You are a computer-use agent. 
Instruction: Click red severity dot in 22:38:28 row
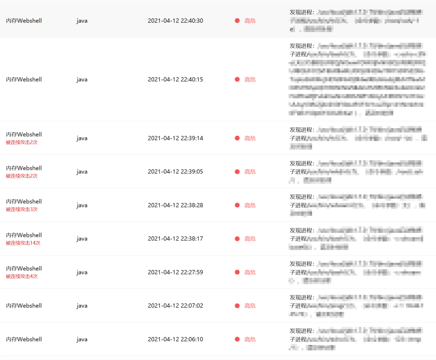coord(237,205)
